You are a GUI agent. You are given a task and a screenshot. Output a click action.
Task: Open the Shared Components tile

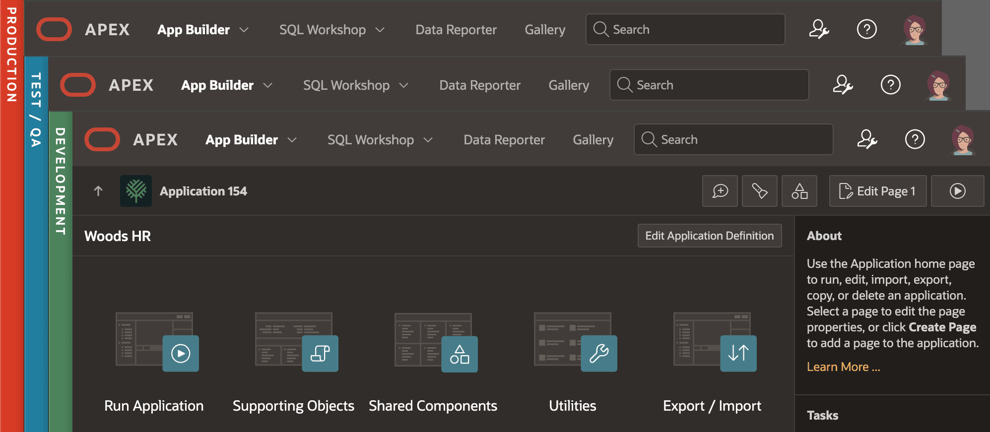(x=433, y=363)
